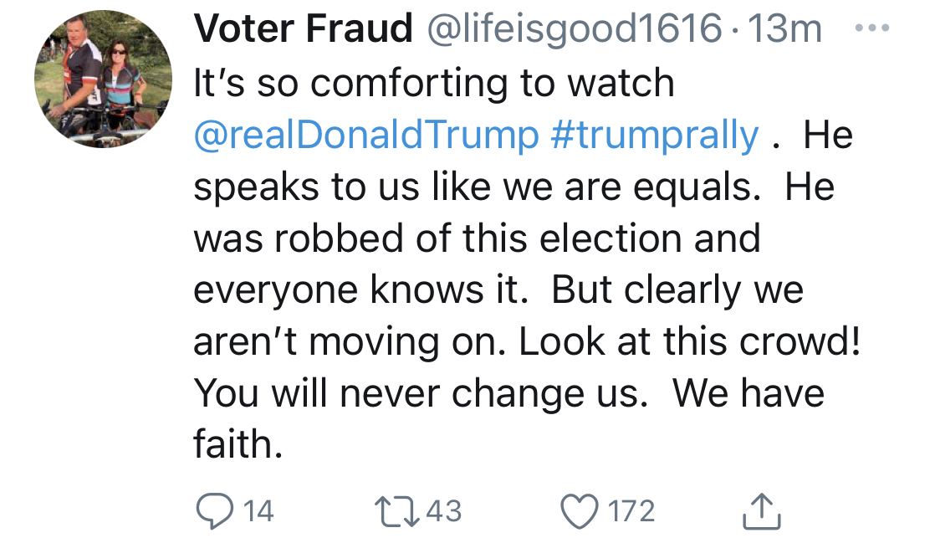The image size is (935, 538).
Task: Click the line "It's so comforting to watch"
Action: coord(433,84)
